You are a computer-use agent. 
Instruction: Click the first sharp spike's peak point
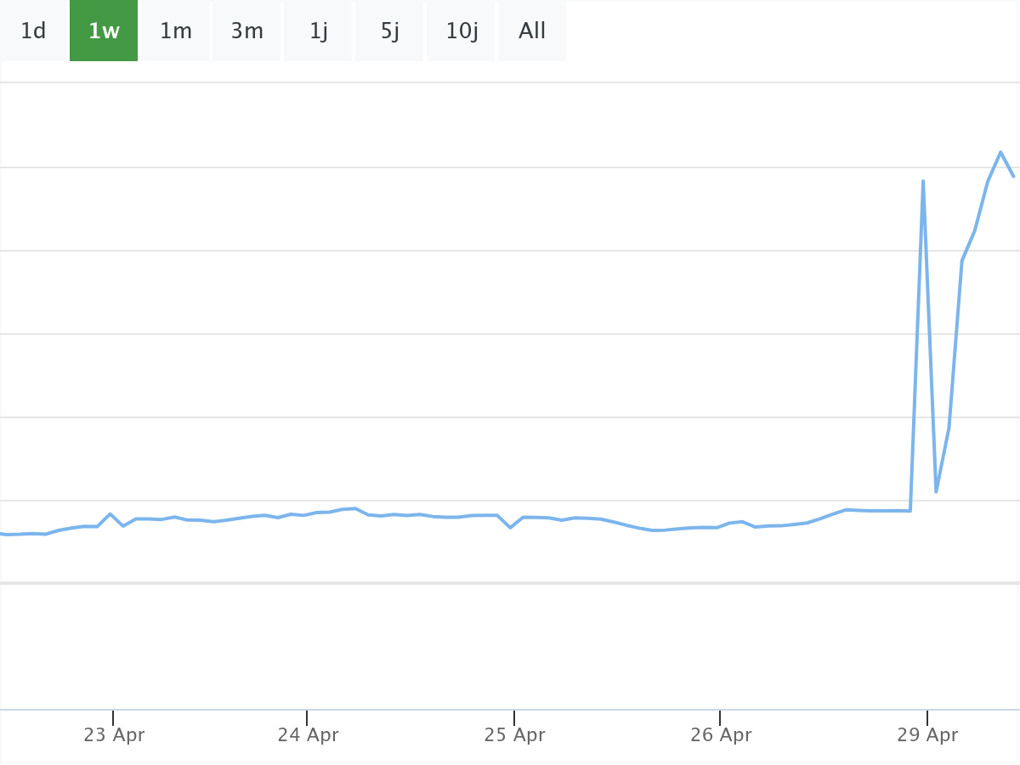pos(923,181)
